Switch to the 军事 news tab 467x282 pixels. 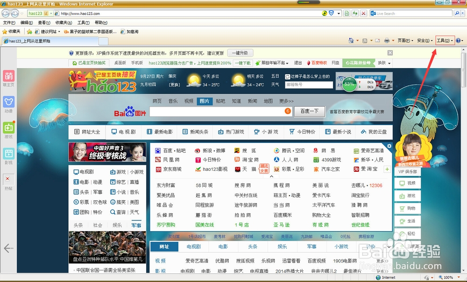click(x=136, y=225)
